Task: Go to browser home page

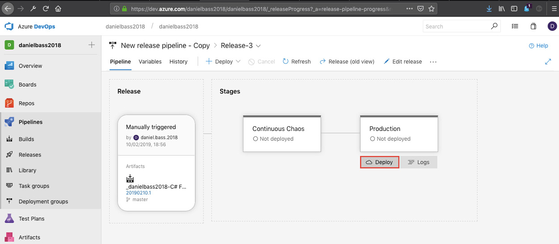Action: point(58,8)
